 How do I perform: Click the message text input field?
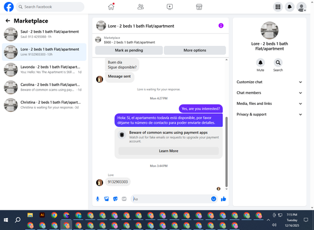pos(171,199)
